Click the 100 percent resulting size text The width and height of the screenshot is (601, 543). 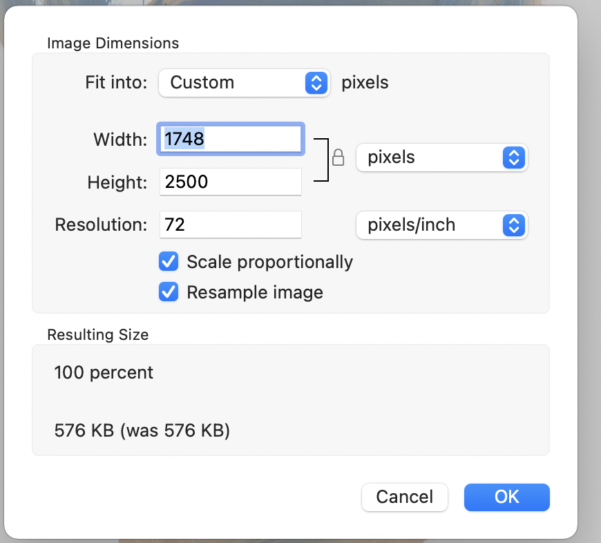click(x=103, y=372)
